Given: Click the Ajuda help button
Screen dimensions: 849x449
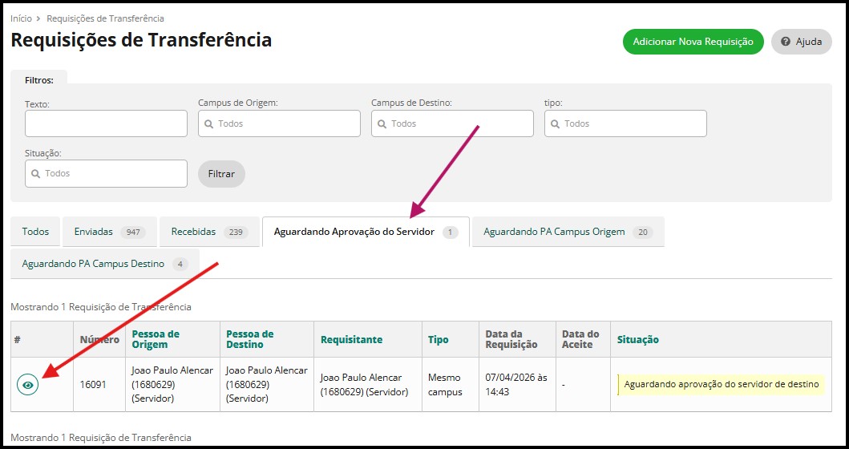Looking at the screenshot, I should (801, 42).
